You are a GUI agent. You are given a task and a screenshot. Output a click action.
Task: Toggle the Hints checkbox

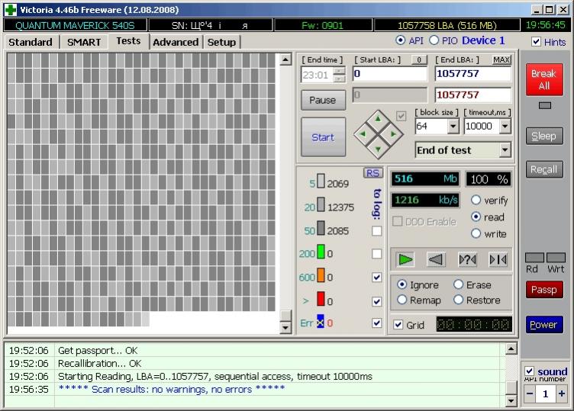tap(537, 42)
